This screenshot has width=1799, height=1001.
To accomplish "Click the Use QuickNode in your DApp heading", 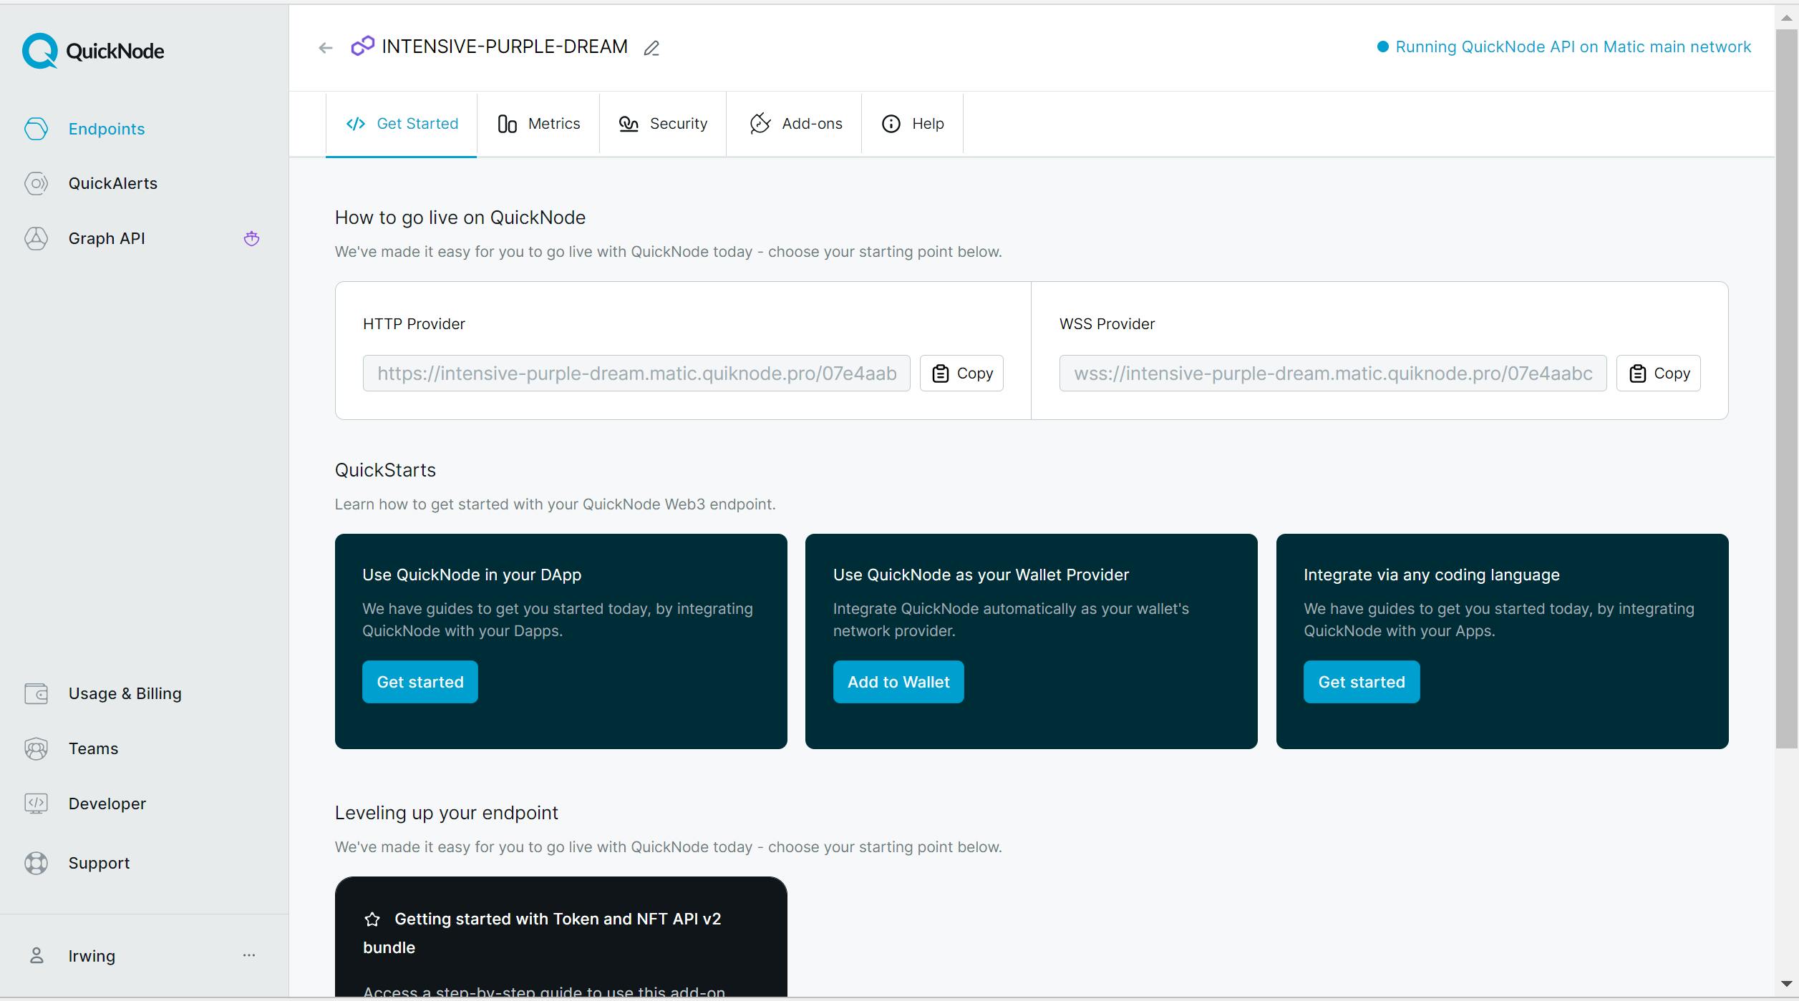I will 472,575.
